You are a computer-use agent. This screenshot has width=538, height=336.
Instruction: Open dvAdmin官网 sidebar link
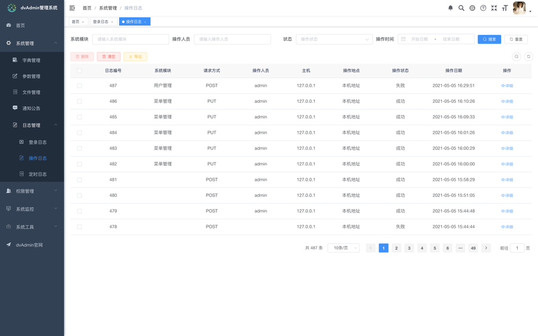32,245
